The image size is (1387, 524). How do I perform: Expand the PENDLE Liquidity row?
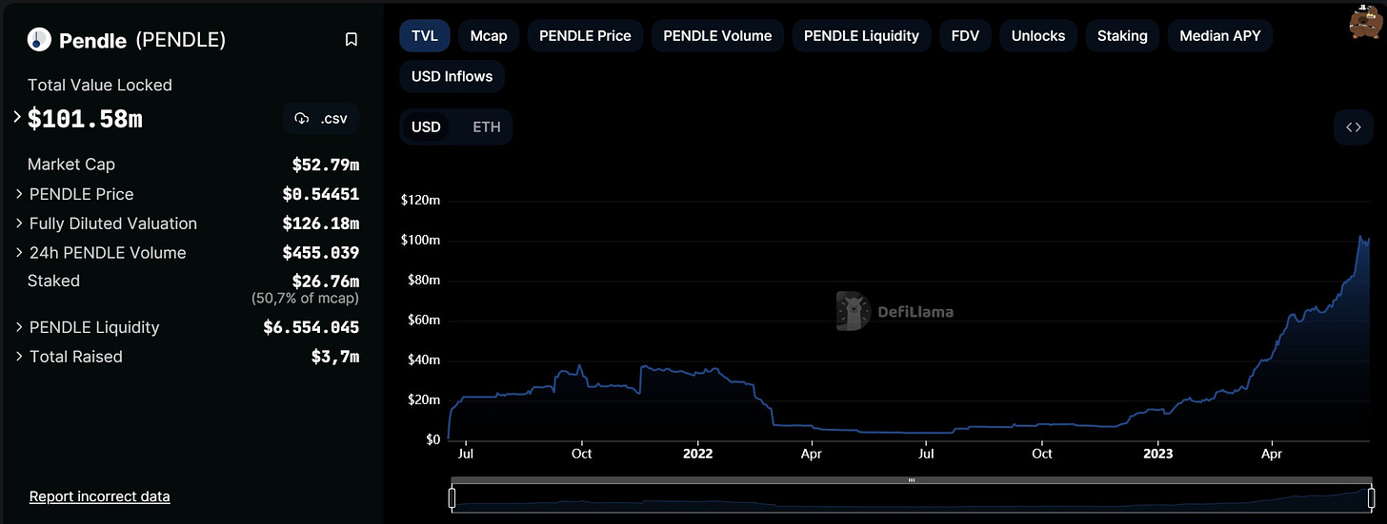(x=19, y=327)
